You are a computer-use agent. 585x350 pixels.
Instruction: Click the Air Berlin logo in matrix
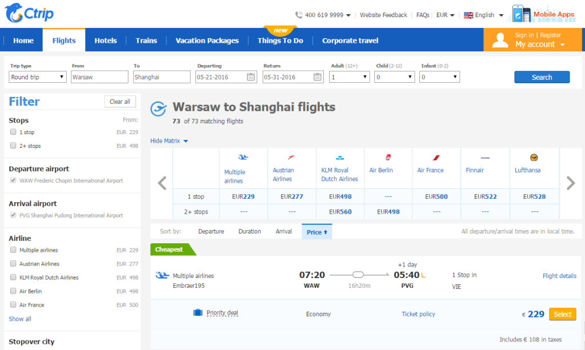(x=388, y=157)
